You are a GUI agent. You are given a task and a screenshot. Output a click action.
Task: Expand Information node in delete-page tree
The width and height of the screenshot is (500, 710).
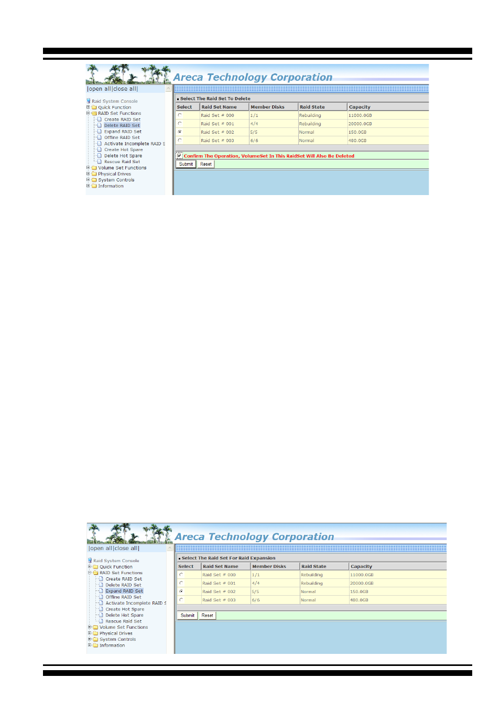pos(88,186)
